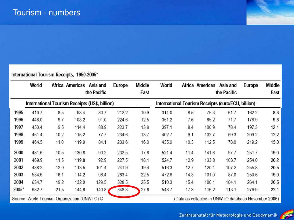294x220 pixels.
Task: Click the 2001 Middle East euro value 20.2
Action: pos(275,160)
